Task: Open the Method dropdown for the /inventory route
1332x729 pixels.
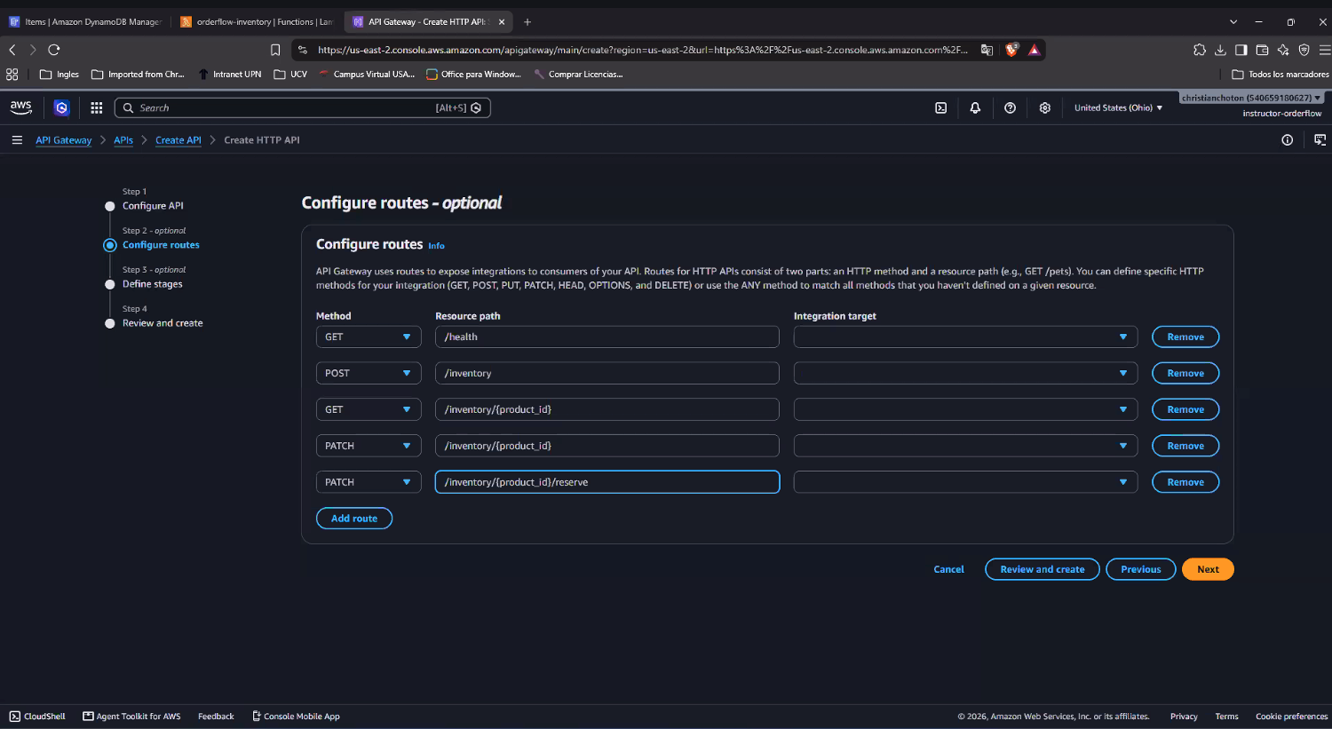Action: point(369,374)
